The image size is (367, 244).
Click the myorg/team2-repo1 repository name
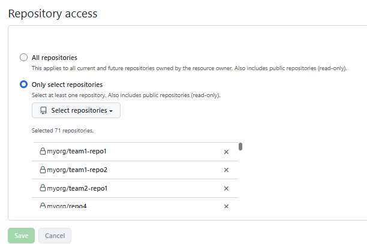tap(77, 188)
